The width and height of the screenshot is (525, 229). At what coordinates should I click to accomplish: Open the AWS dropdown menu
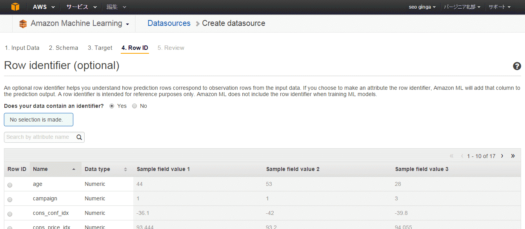(44, 7)
